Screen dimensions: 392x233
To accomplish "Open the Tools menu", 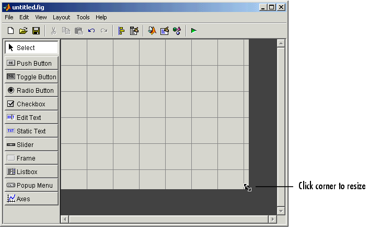I will pyautogui.click(x=83, y=17).
